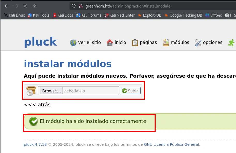Click the Browse... file button
Image resolution: width=236 pixels, height=153 pixels.
(52, 91)
